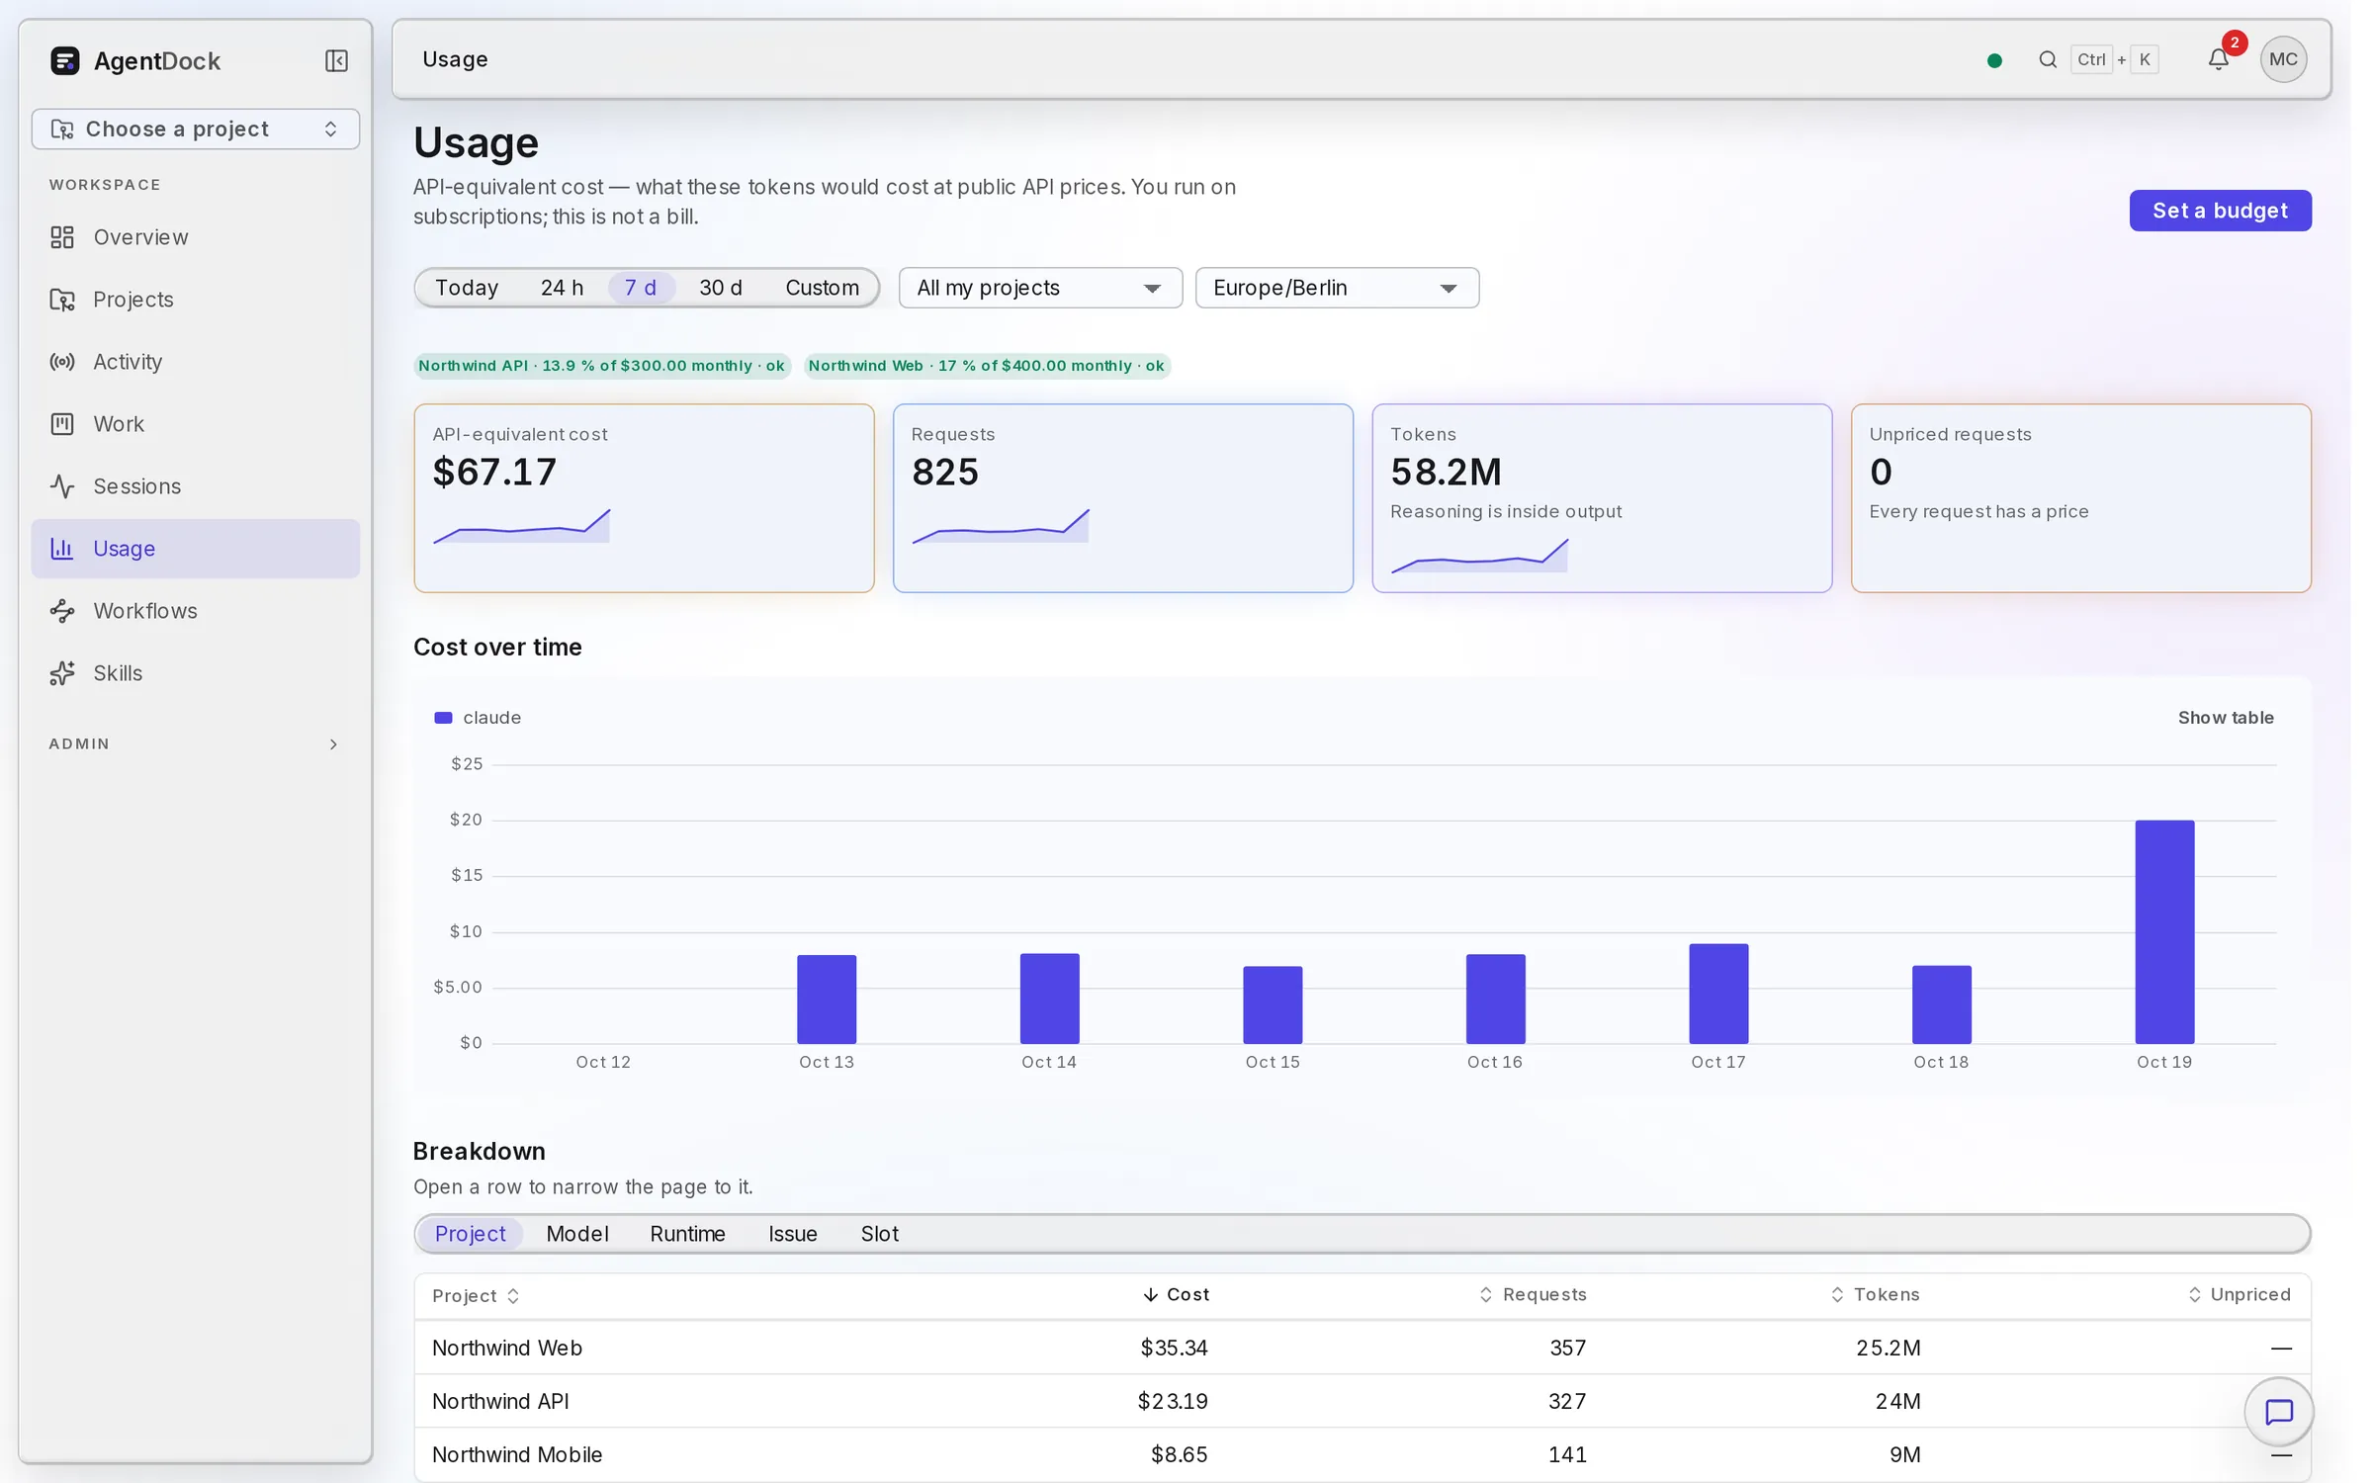This screenshot has width=2373, height=1483.
Task: Select the 7 d time range
Action: pos(641,288)
